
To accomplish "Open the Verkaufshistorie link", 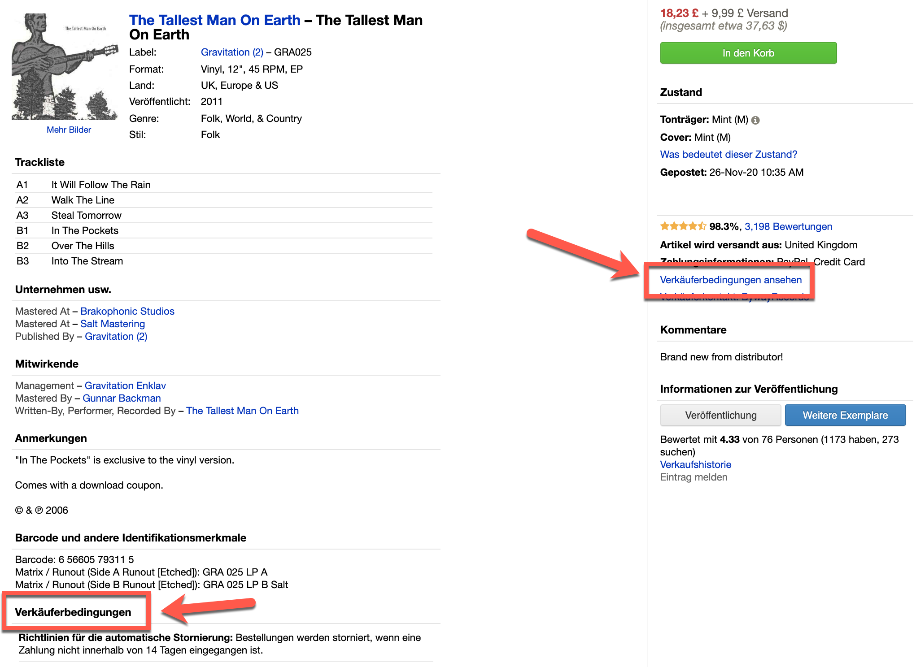I will click(695, 464).
